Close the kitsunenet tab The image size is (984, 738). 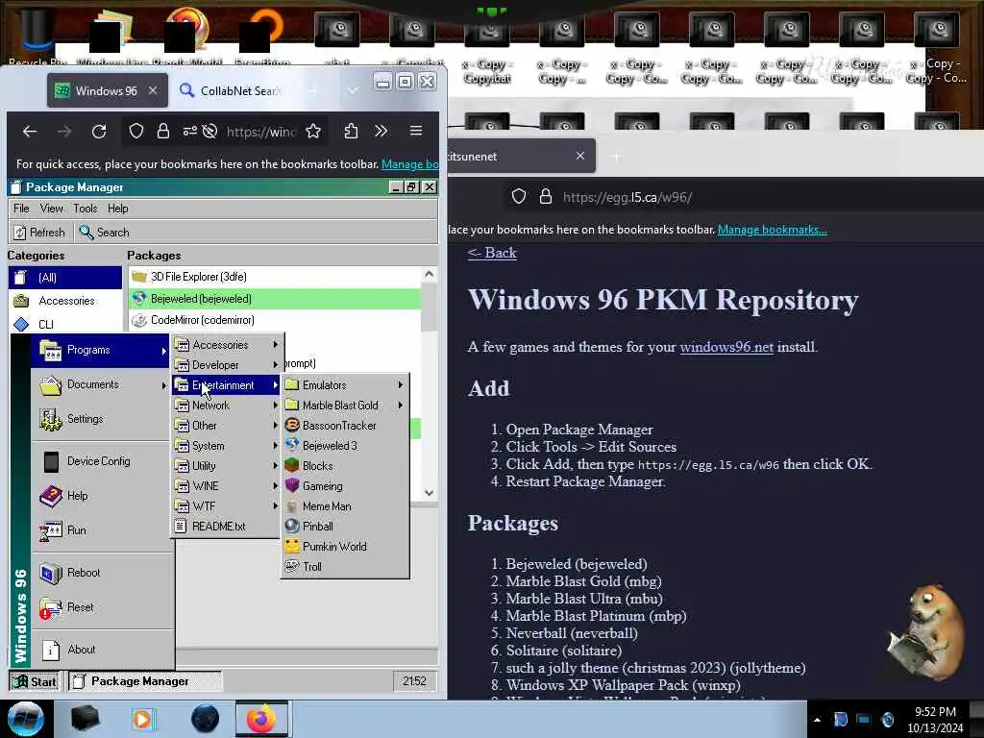[x=580, y=156]
